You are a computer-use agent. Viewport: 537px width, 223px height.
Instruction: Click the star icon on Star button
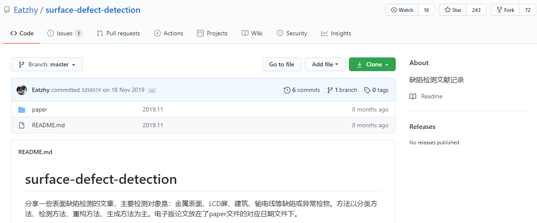click(448, 10)
